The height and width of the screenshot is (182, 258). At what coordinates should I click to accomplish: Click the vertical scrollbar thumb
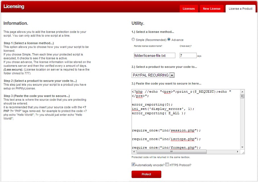(x=242, y=96)
